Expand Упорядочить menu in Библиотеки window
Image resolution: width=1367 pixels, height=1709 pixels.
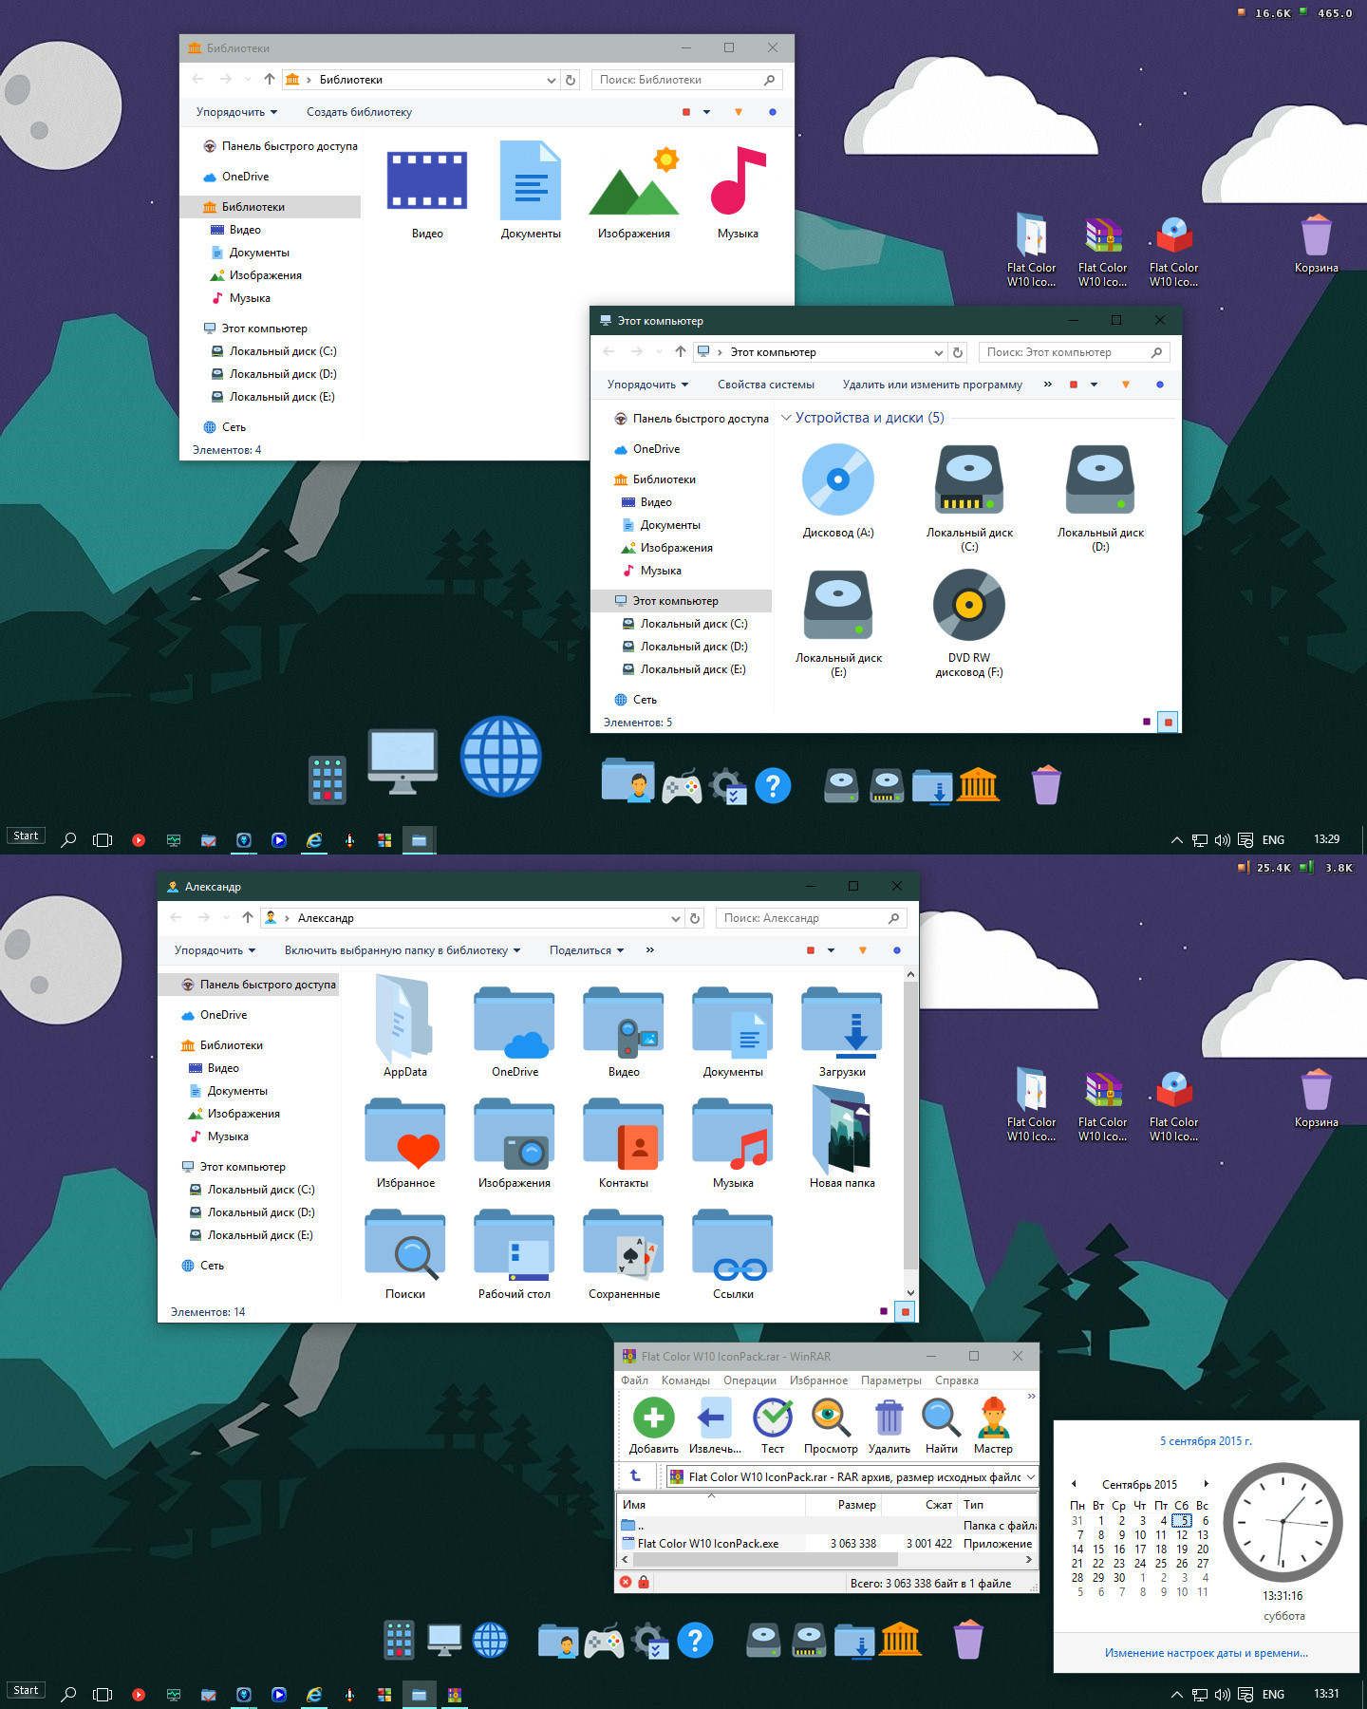pos(236,112)
